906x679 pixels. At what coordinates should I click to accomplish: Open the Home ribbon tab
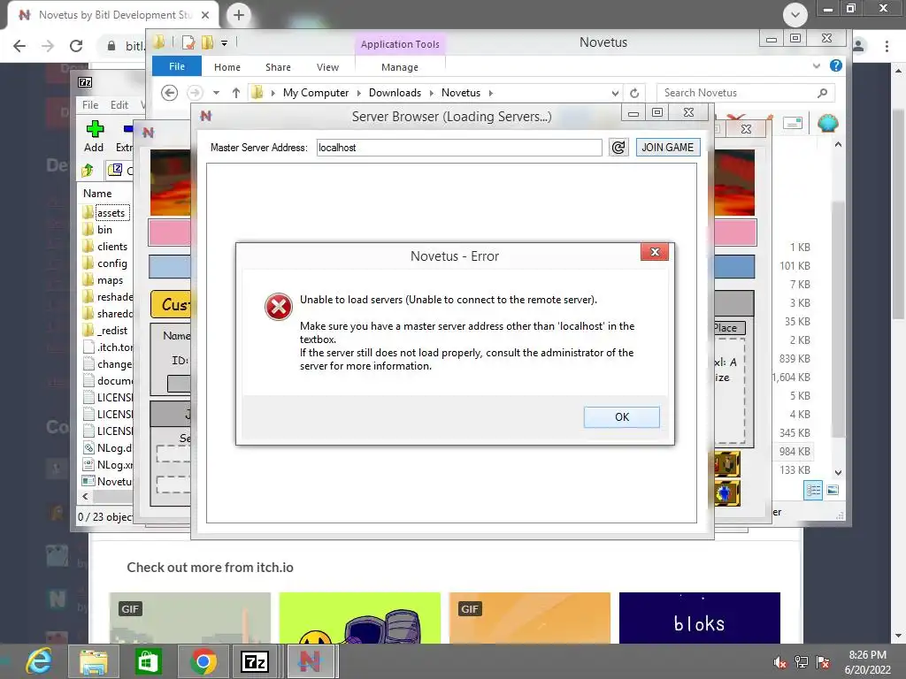coord(227,67)
